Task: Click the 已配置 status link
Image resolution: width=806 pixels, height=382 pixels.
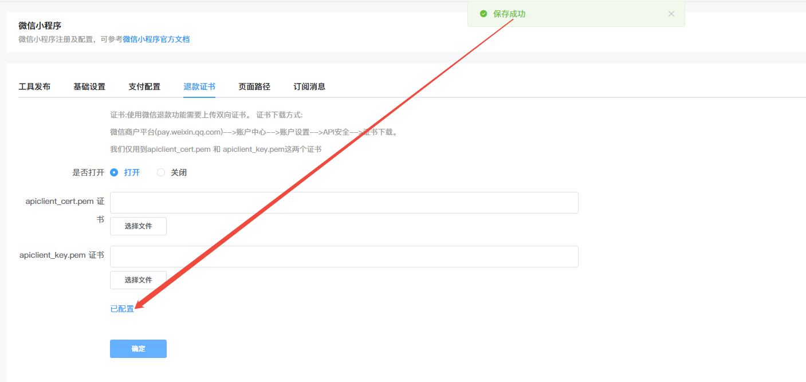Action: (x=122, y=309)
